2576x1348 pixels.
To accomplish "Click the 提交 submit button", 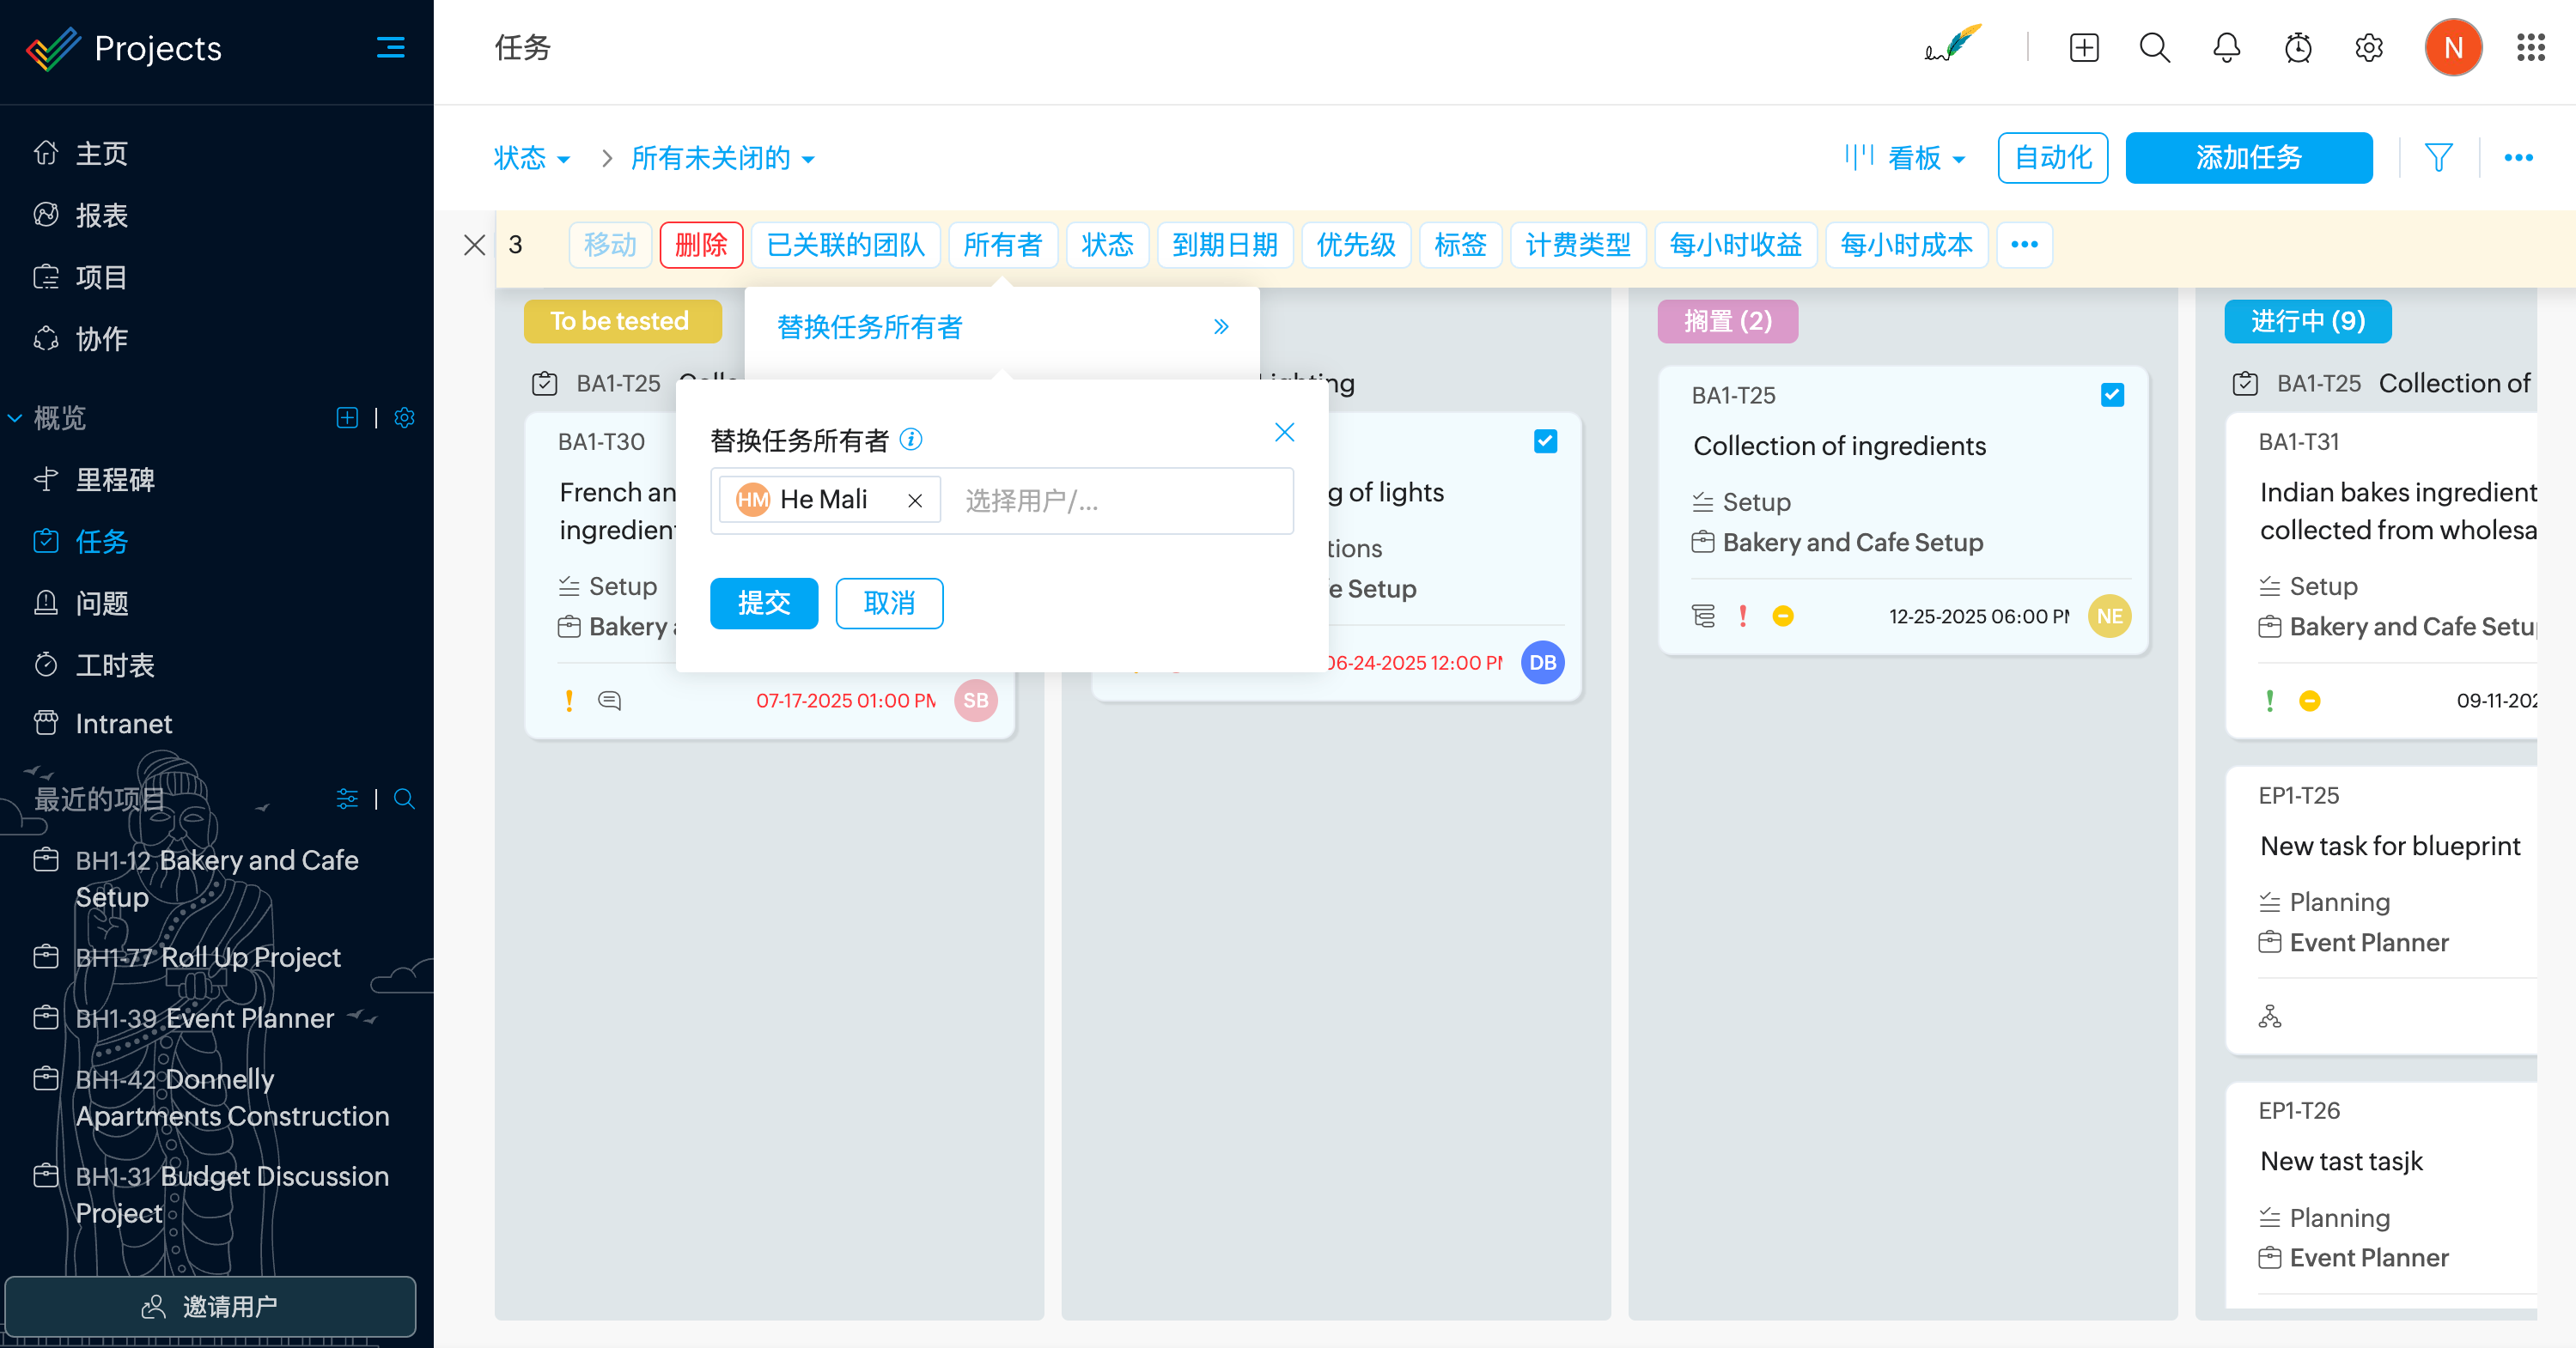I will pos(763,603).
